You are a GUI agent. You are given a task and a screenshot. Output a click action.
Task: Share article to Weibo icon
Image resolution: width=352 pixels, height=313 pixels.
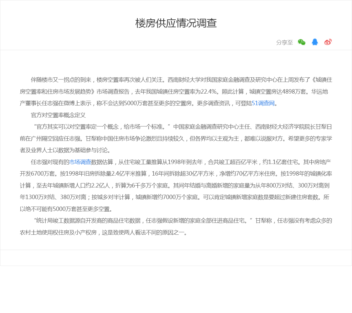pyautogui.click(x=328, y=42)
